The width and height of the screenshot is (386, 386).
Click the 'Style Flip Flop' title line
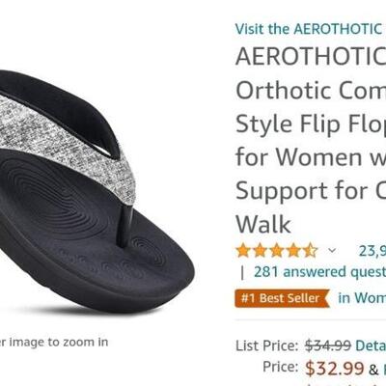click(x=311, y=124)
